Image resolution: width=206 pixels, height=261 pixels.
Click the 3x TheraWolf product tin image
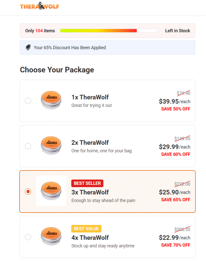pos(51,191)
